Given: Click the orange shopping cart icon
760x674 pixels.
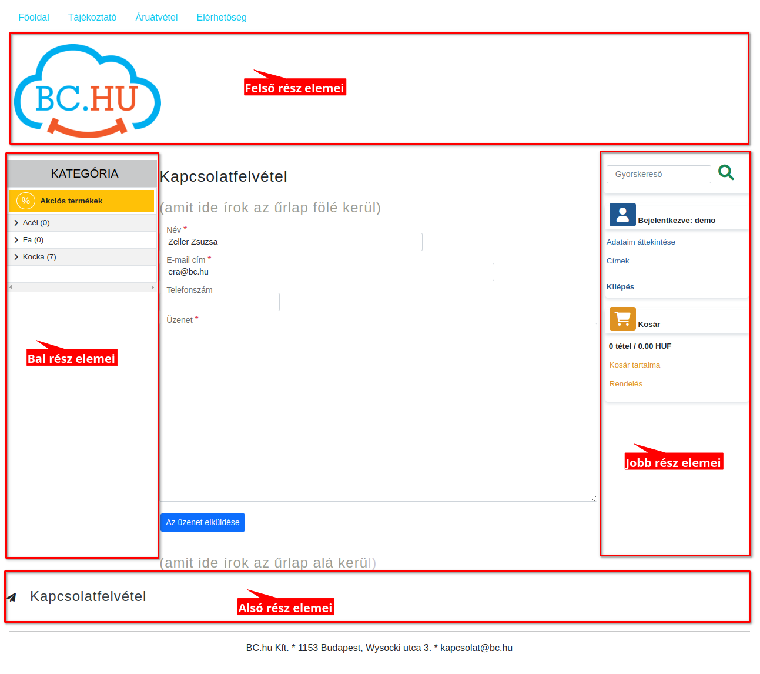Looking at the screenshot, I should (622, 319).
